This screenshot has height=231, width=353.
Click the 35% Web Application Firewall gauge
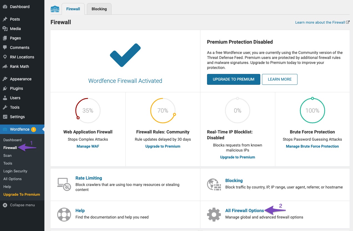(x=88, y=111)
